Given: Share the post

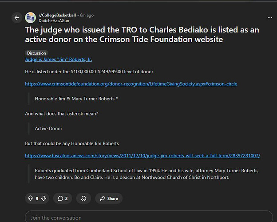Looking at the screenshot, I should click(x=108, y=198).
